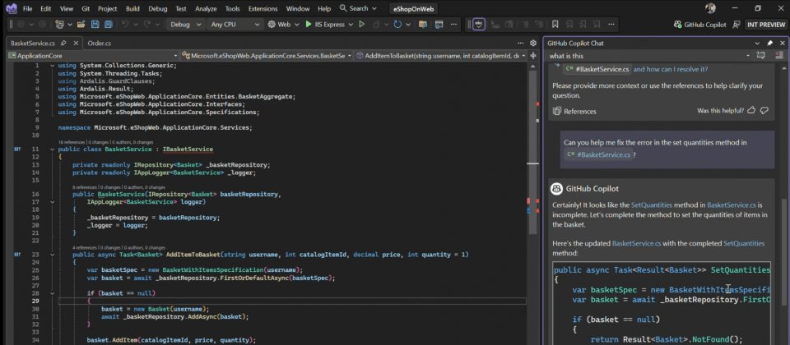Screen dimensions: 790x345
Task: Open the File menu
Action: tap(28, 8)
